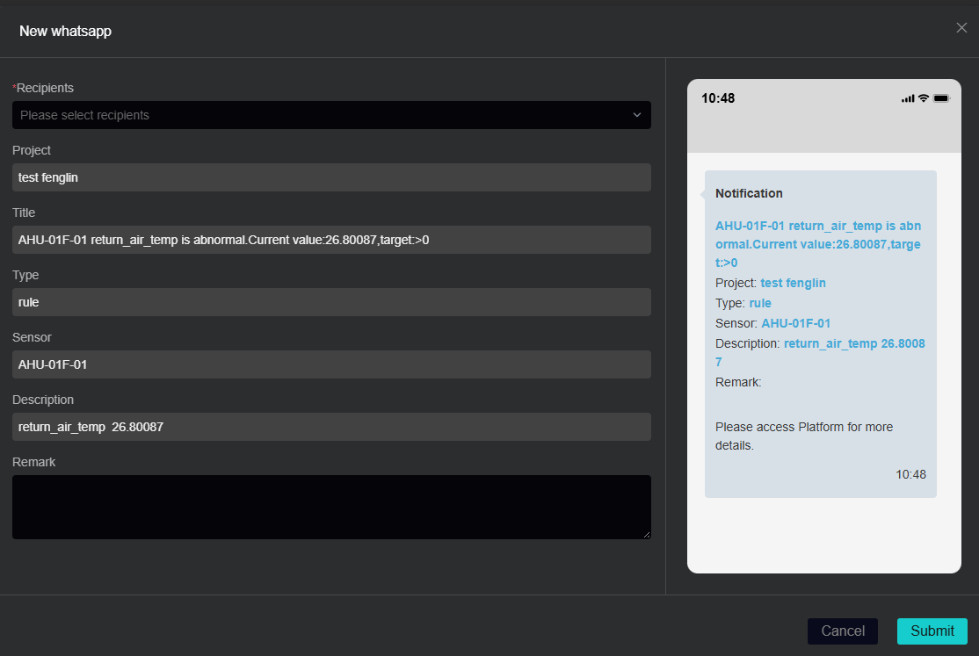The image size is (979, 656).
Task: Click the blue AHU-01F-01 sensor value in preview
Action: coord(795,323)
